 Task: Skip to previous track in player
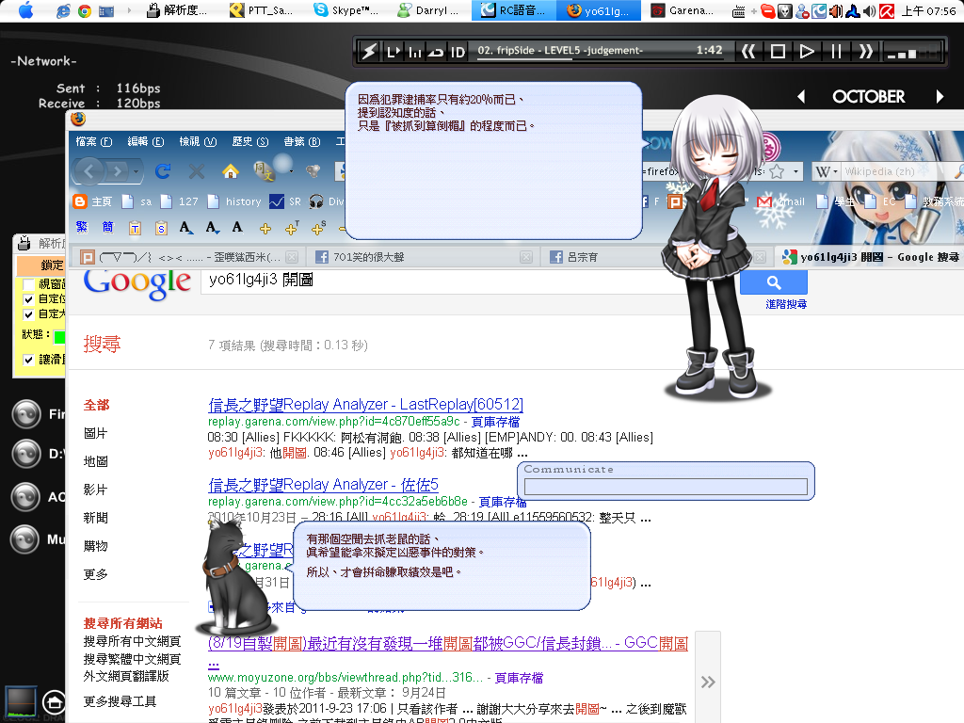click(748, 51)
